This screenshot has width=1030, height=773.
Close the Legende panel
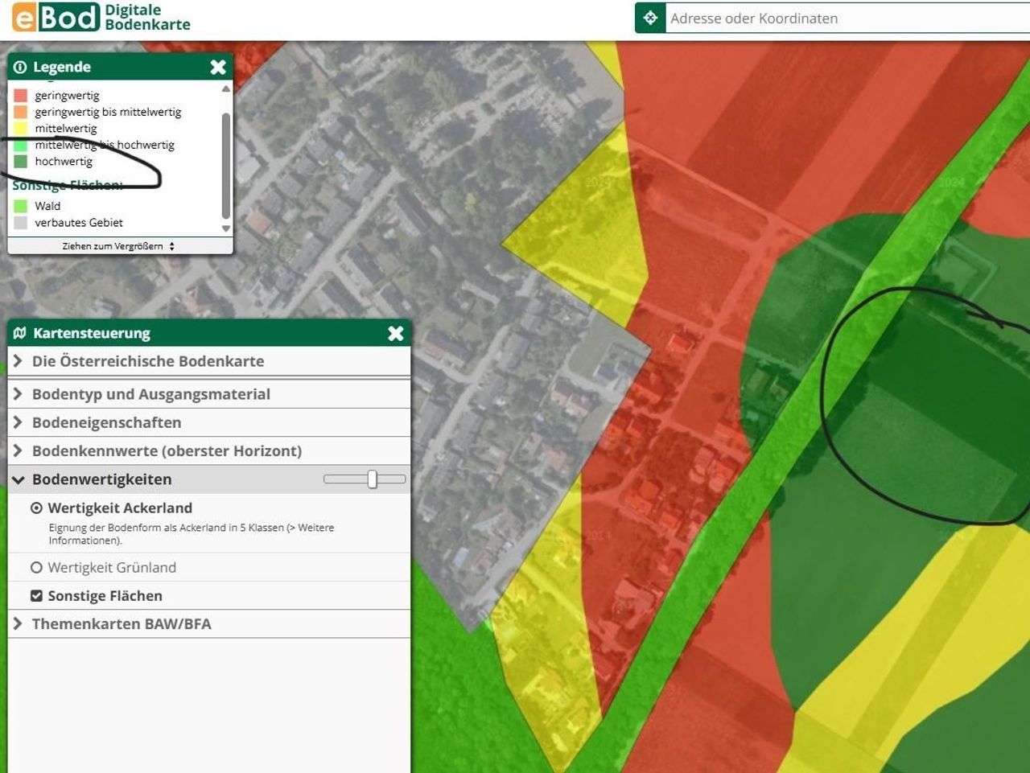218,67
